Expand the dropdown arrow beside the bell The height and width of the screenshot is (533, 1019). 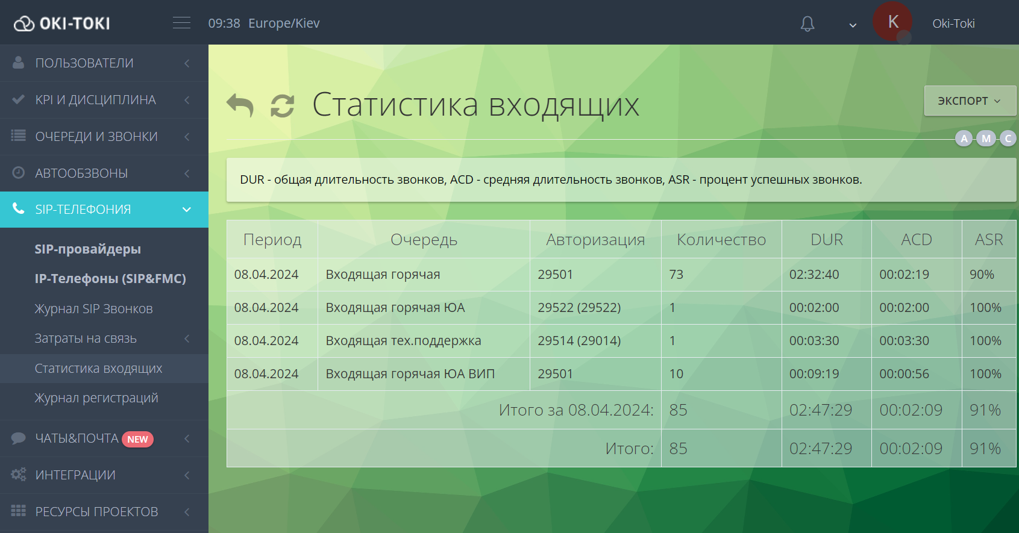[x=853, y=25]
